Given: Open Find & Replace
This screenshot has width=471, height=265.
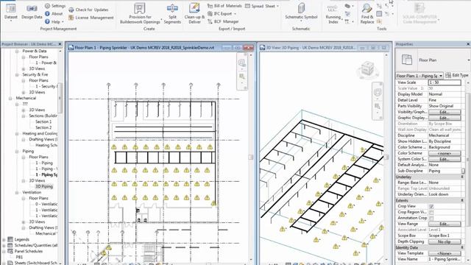Looking at the screenshot, I should (367, 13).
